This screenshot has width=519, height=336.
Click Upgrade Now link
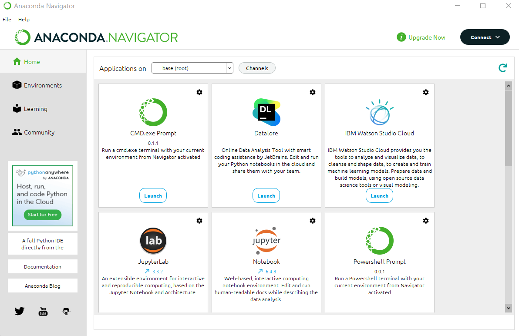tap(427, 37)
